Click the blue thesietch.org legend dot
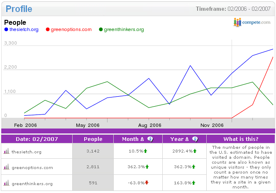276x193 pixels. pyautogui.click(x=6, y=29)
